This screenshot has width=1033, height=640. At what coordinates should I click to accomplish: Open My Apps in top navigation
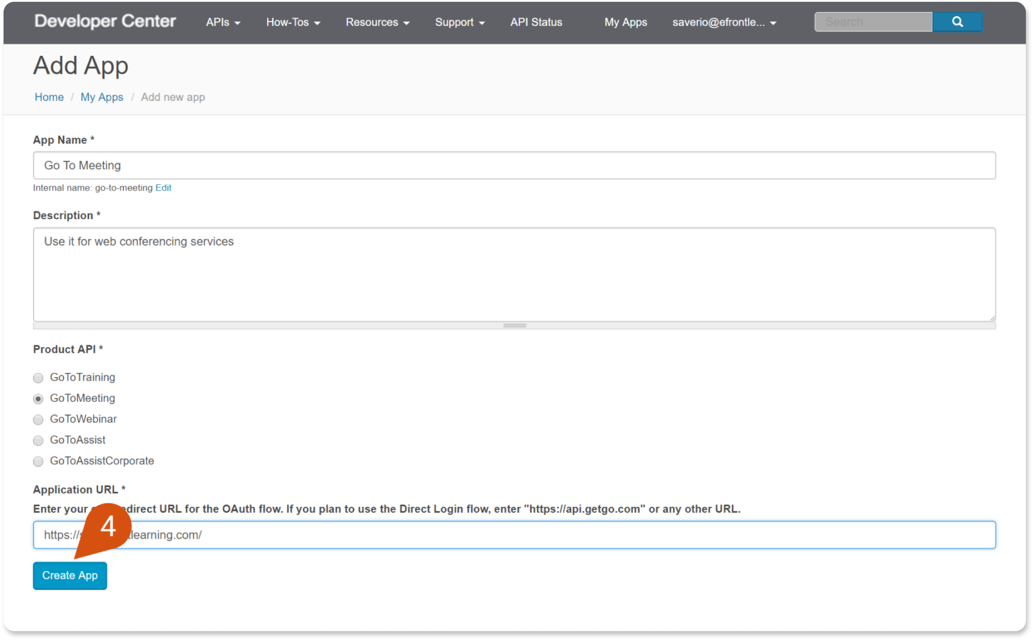tap(625, 22)
